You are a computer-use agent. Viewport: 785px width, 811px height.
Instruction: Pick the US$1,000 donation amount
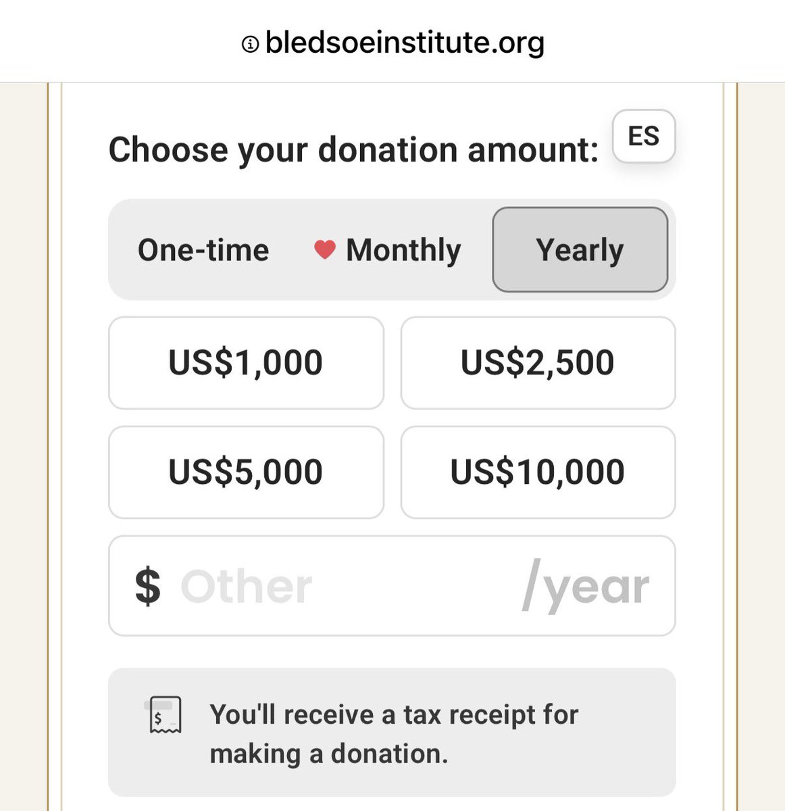[246, 363]
